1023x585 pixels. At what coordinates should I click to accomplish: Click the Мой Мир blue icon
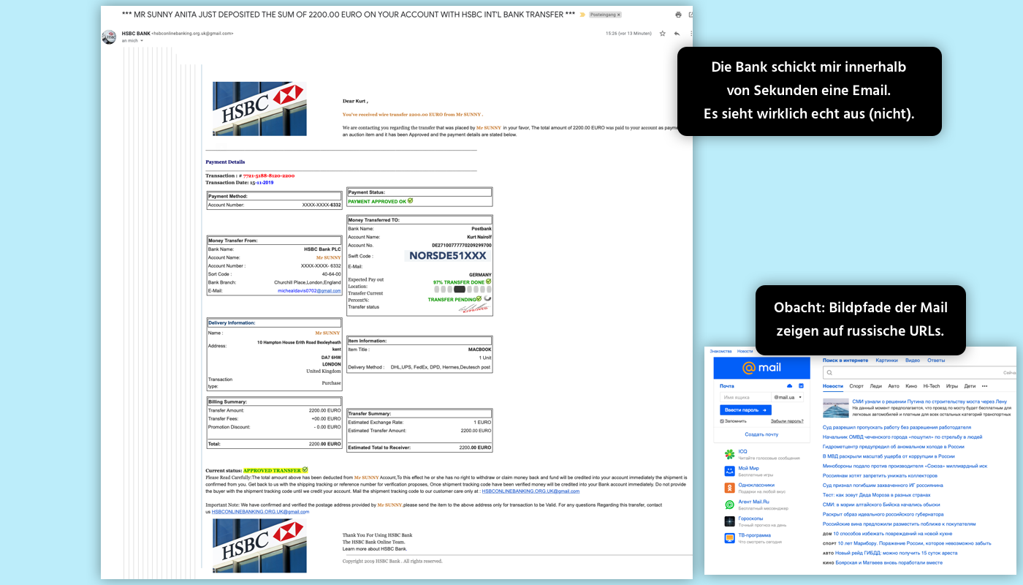pos(729,471)
